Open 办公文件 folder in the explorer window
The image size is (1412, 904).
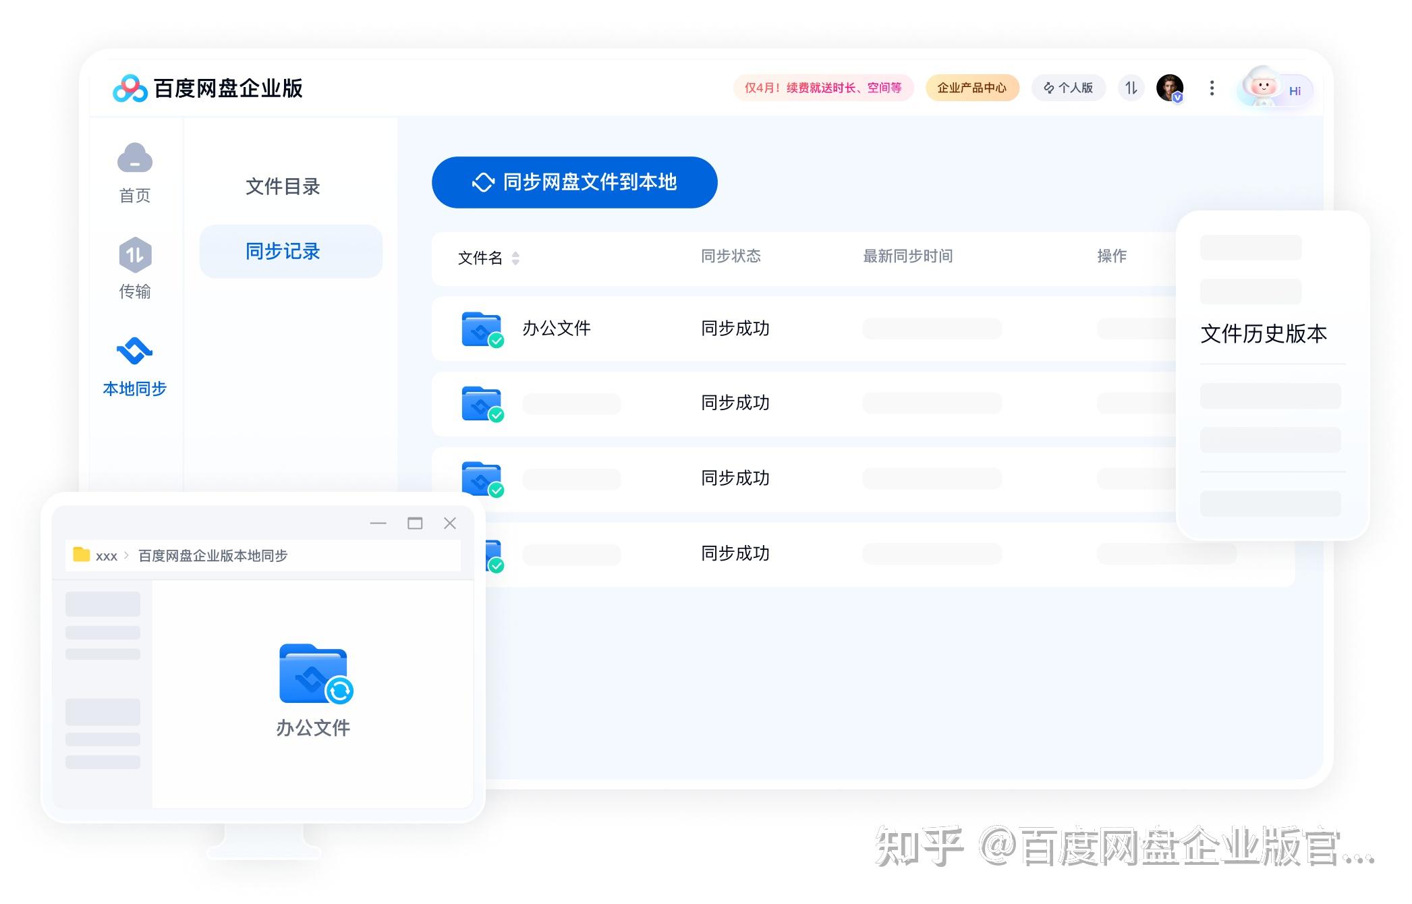314,675
